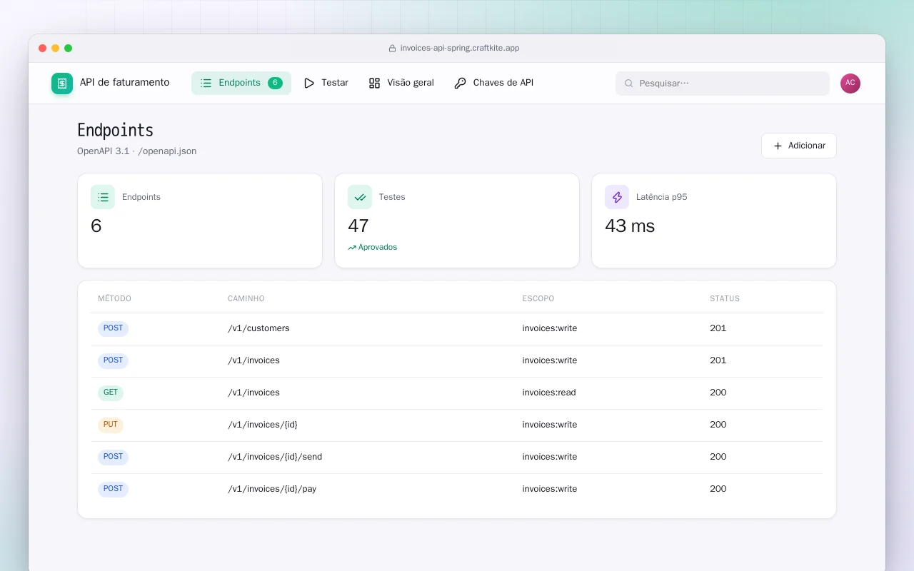Click the ESCOPO column header
The height and width of the screenshot is (571, 914).
click(x=538, y=298)
